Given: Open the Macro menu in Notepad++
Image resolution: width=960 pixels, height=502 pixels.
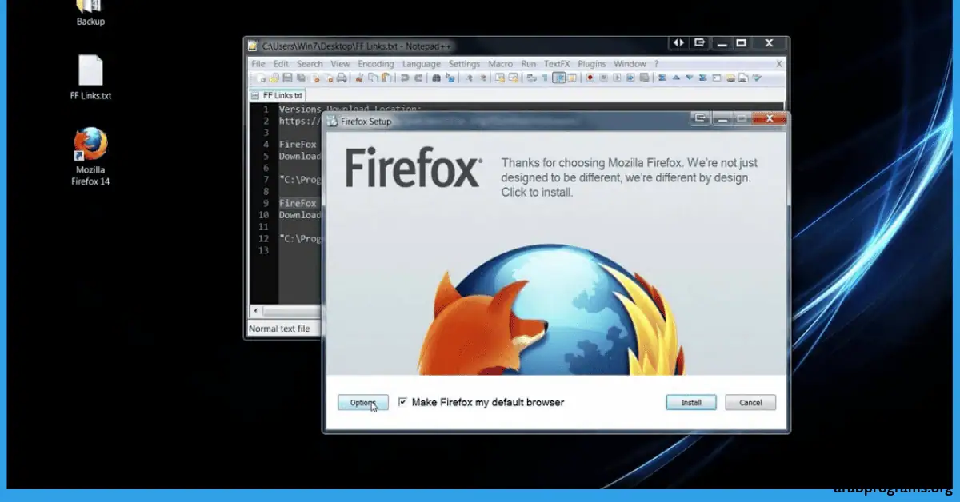Looking at the screenshot, I should (x=500, y=64).
